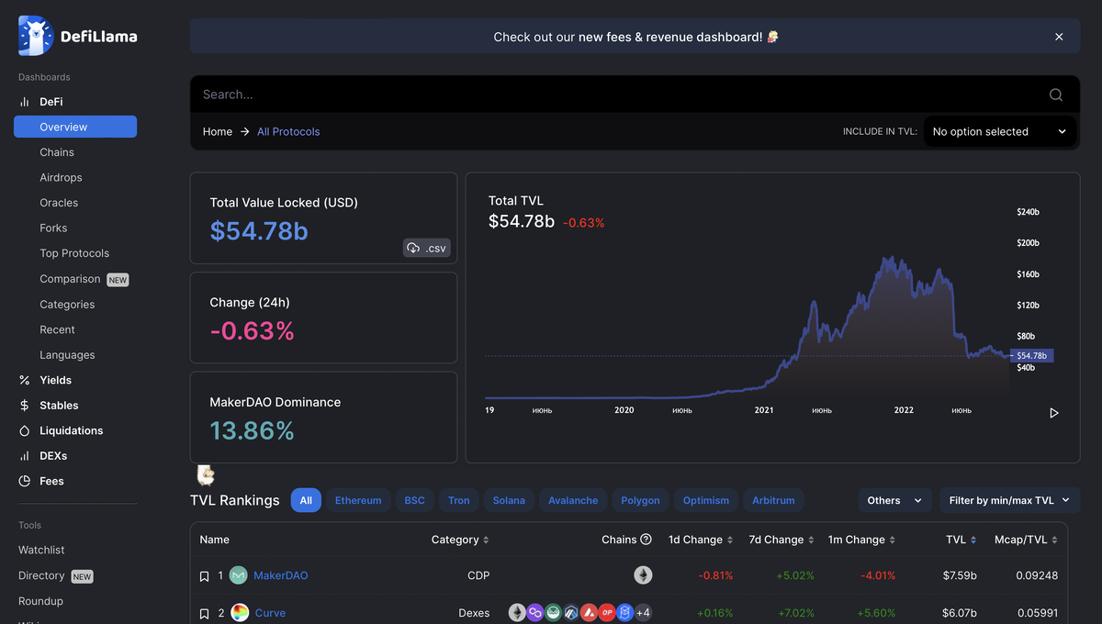This screenshot has width=1102, height=624.
Task: Open the MakerDAO protocol link
Action: click(x=281, y=575)
